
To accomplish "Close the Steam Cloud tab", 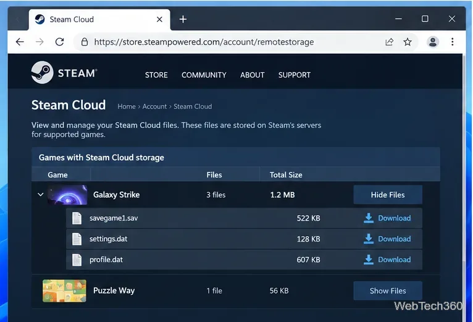I will click(159, 19).
